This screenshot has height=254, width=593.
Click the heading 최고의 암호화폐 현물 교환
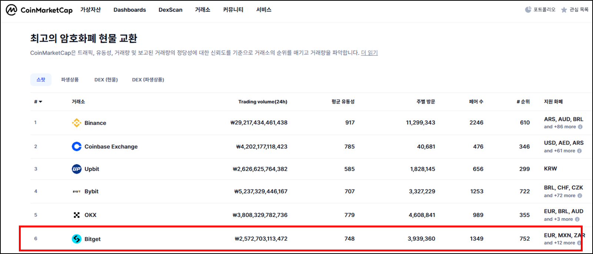click(x=84, y=38)
